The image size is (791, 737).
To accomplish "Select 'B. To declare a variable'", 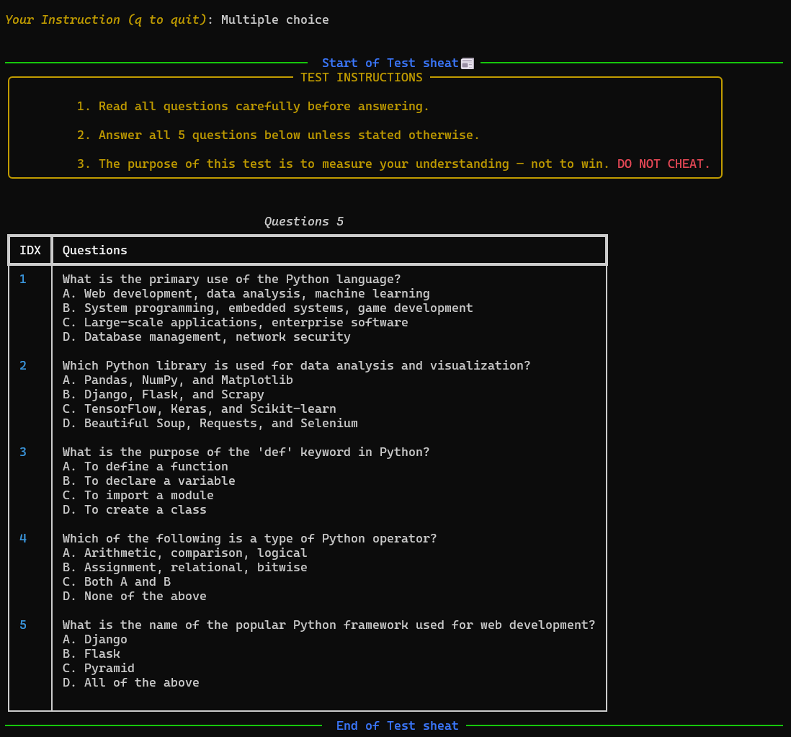I will 149,481.
